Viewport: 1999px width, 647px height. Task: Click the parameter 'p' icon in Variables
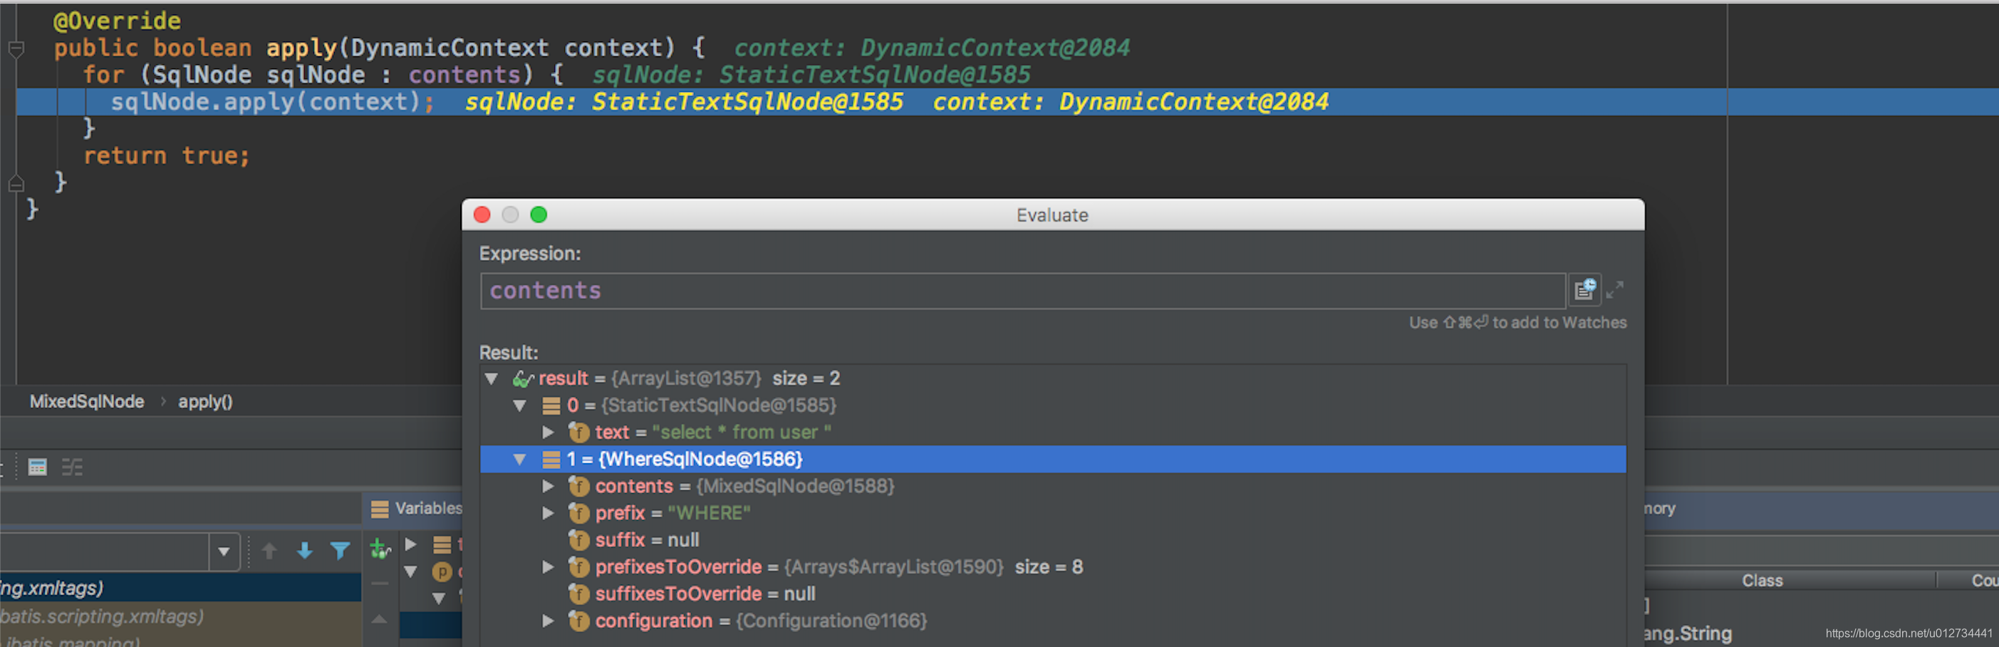(x=442, y=571)
